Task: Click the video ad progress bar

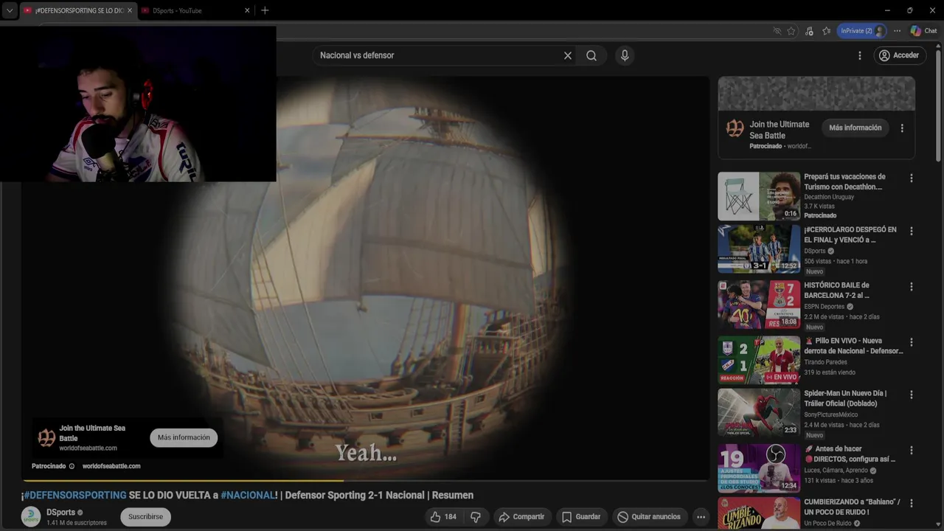Action: tap(365, 481)
